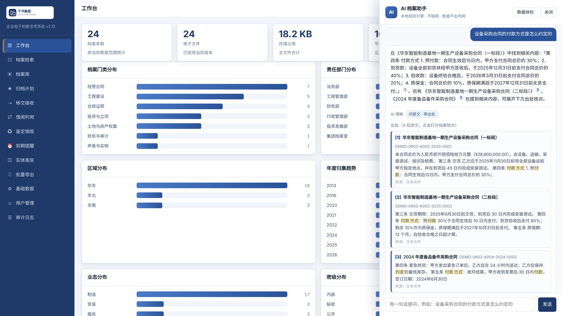This screenshot has height=316, width=562.
Task: Click the 经营合同 category bar
Action: [212, 87]
